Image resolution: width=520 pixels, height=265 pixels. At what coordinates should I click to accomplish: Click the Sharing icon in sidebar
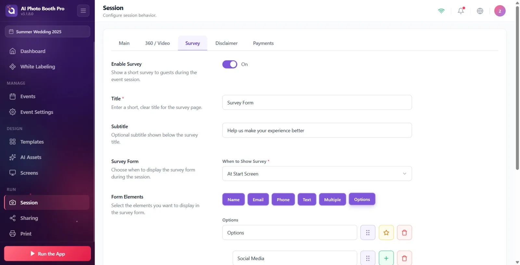pos(13,218)
